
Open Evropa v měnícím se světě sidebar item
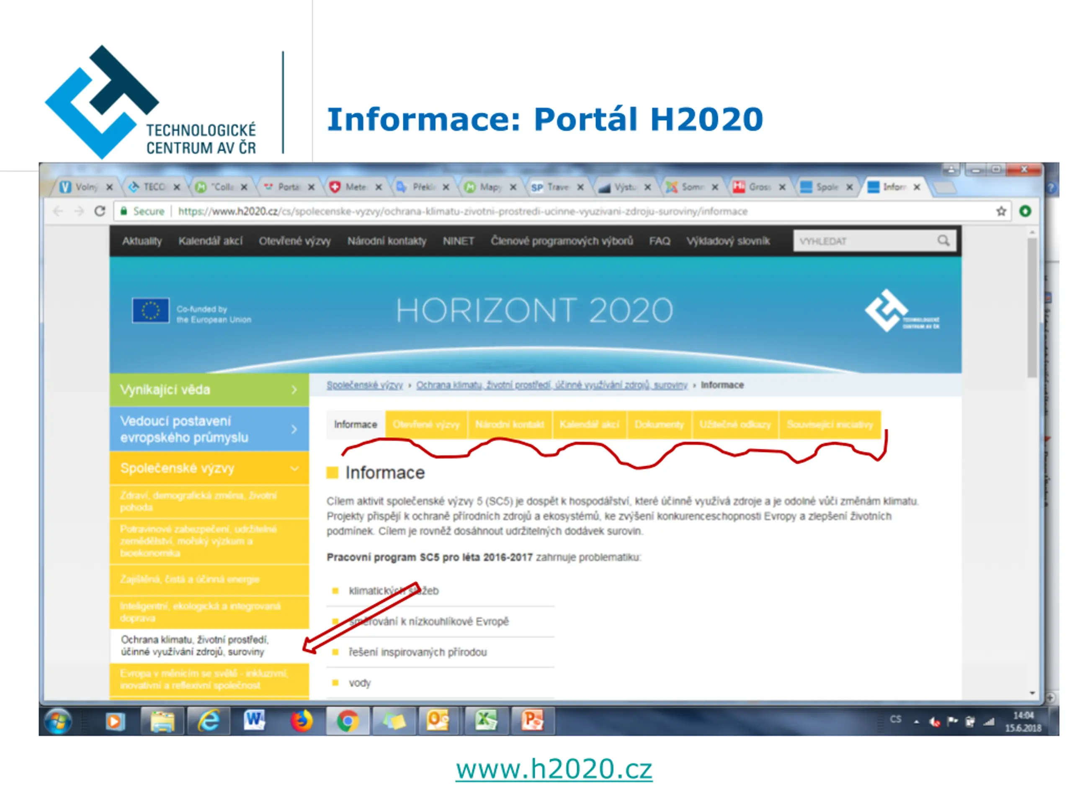point(209,680)
